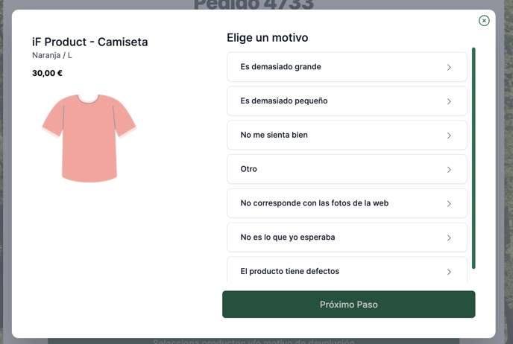
Task: Click arrow beside No me sienta bien
Action: pyautogui.click(x=449, y=136)
